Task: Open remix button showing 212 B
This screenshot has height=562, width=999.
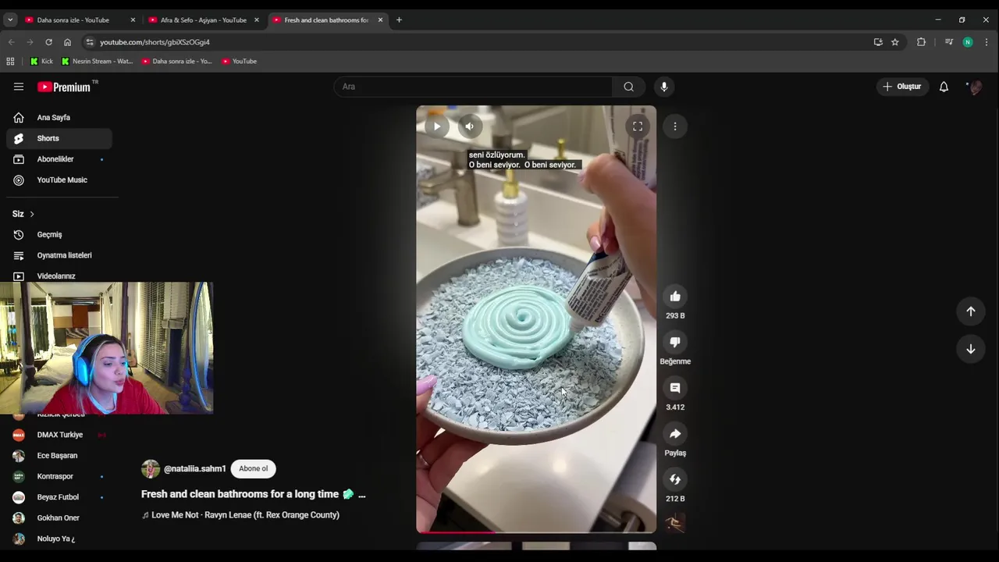Action: pos(675,479)
